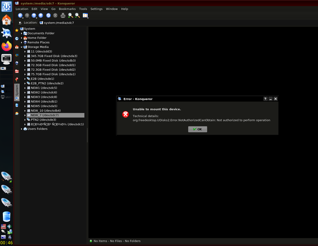This screenshot has height=246, width=318.
Task: Reload the current location
Action: (48, 15)
